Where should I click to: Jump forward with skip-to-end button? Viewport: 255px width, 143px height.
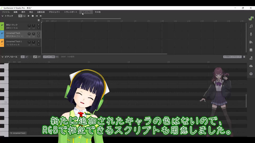[x=41, y=16]
